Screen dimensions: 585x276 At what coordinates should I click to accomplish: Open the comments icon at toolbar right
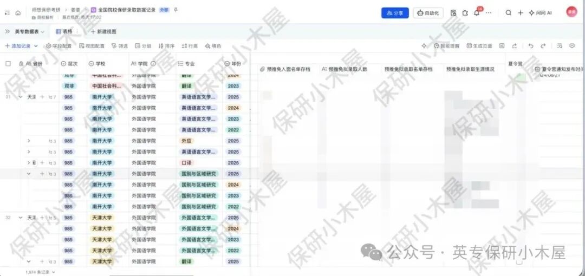click(x=572, y=46)
